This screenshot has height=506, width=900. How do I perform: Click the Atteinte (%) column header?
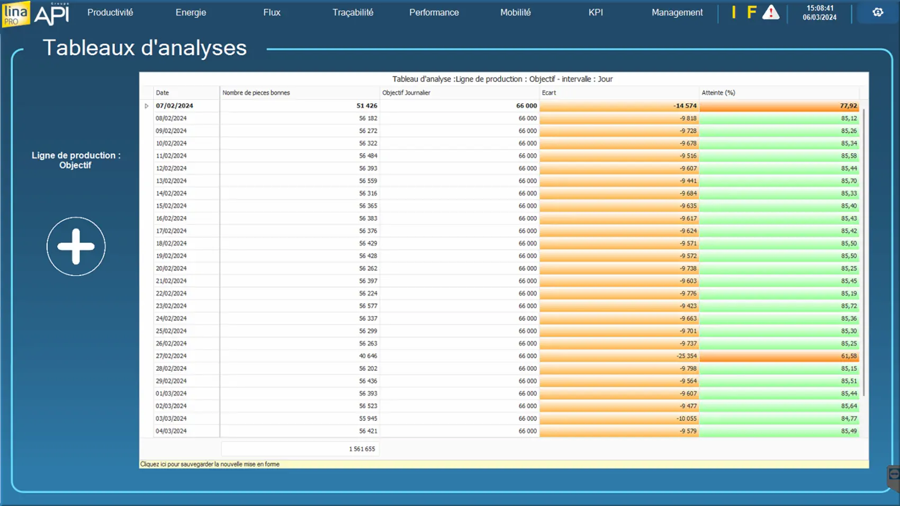778,93
